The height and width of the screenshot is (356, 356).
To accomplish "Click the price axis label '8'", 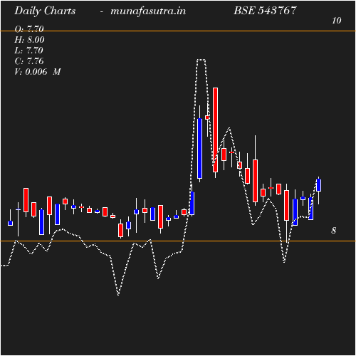I will (334, 231).
